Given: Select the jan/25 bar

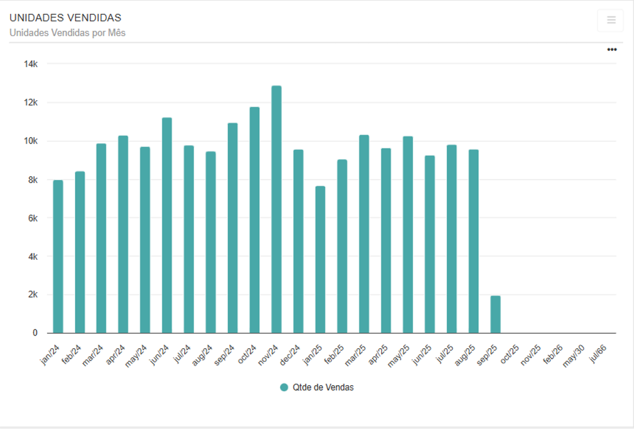Looking at the screenshot, I should coord(320,259).
